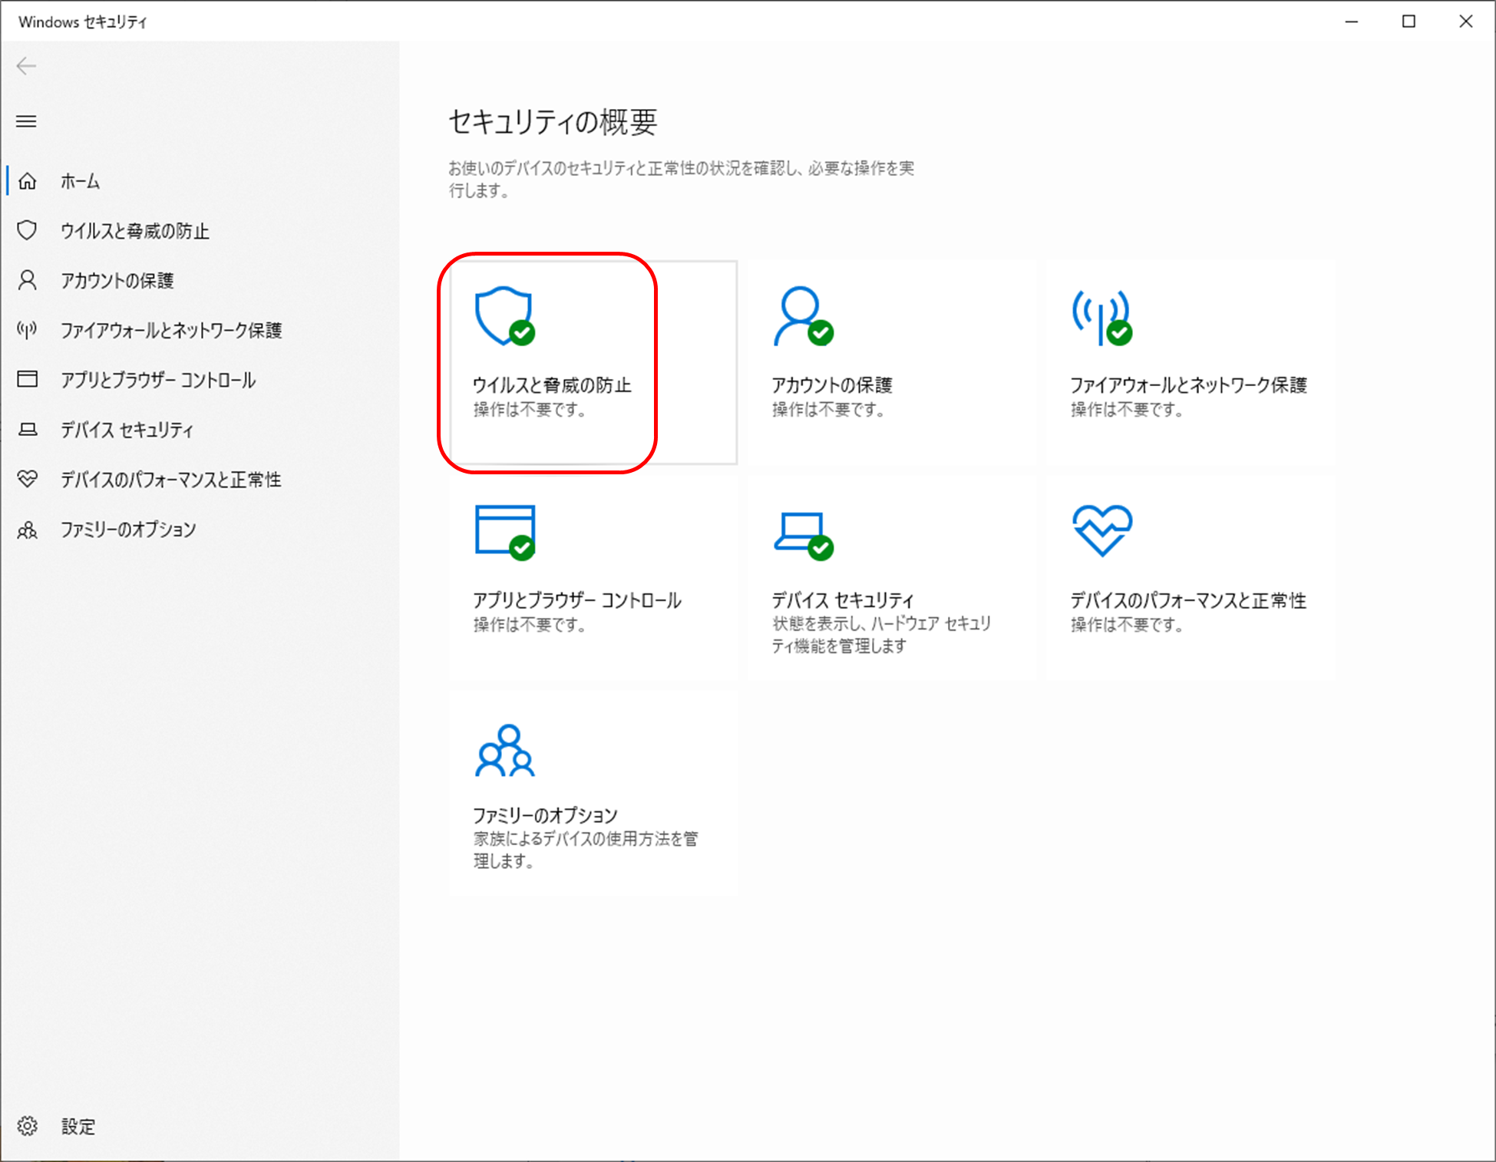
Task: Click the antenna icon on firewall tile
Action: tap(1101, 315)
